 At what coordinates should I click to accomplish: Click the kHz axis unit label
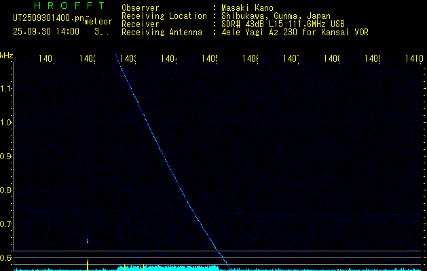click(7, 55)
